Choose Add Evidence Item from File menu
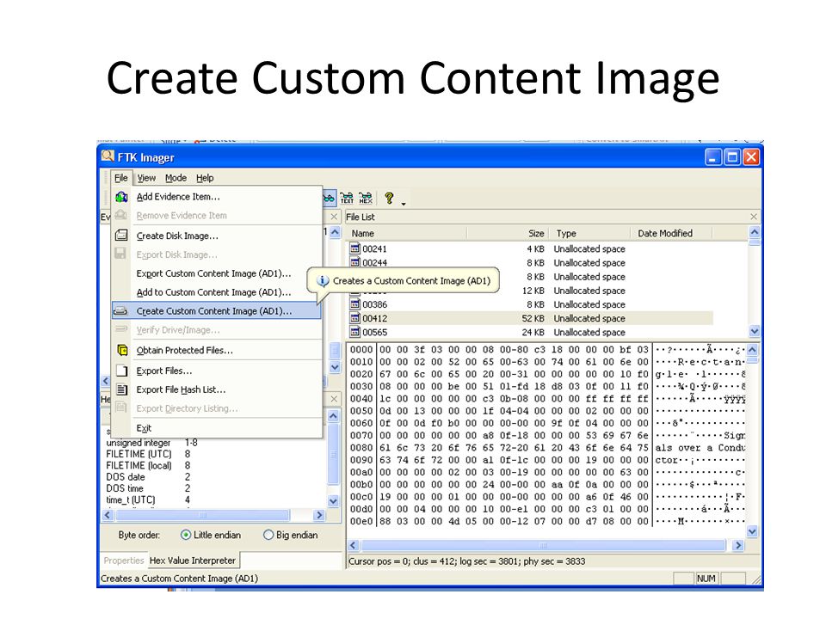The height and width of the screenshot is (619, 826). tap(217, 197)
